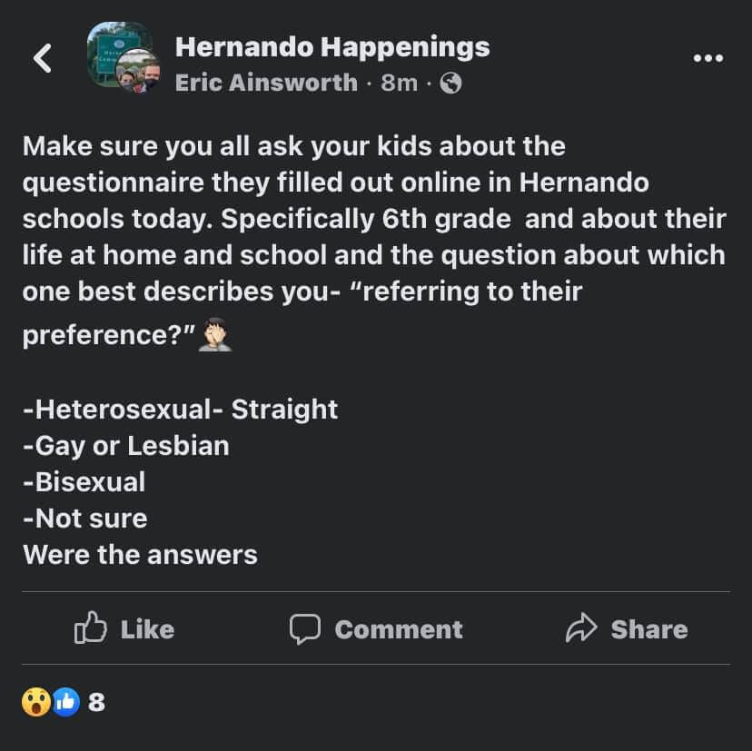This screenshot has height=751, width=752.
Task: Check the globe public privacy icon
Action: [450, 83]
